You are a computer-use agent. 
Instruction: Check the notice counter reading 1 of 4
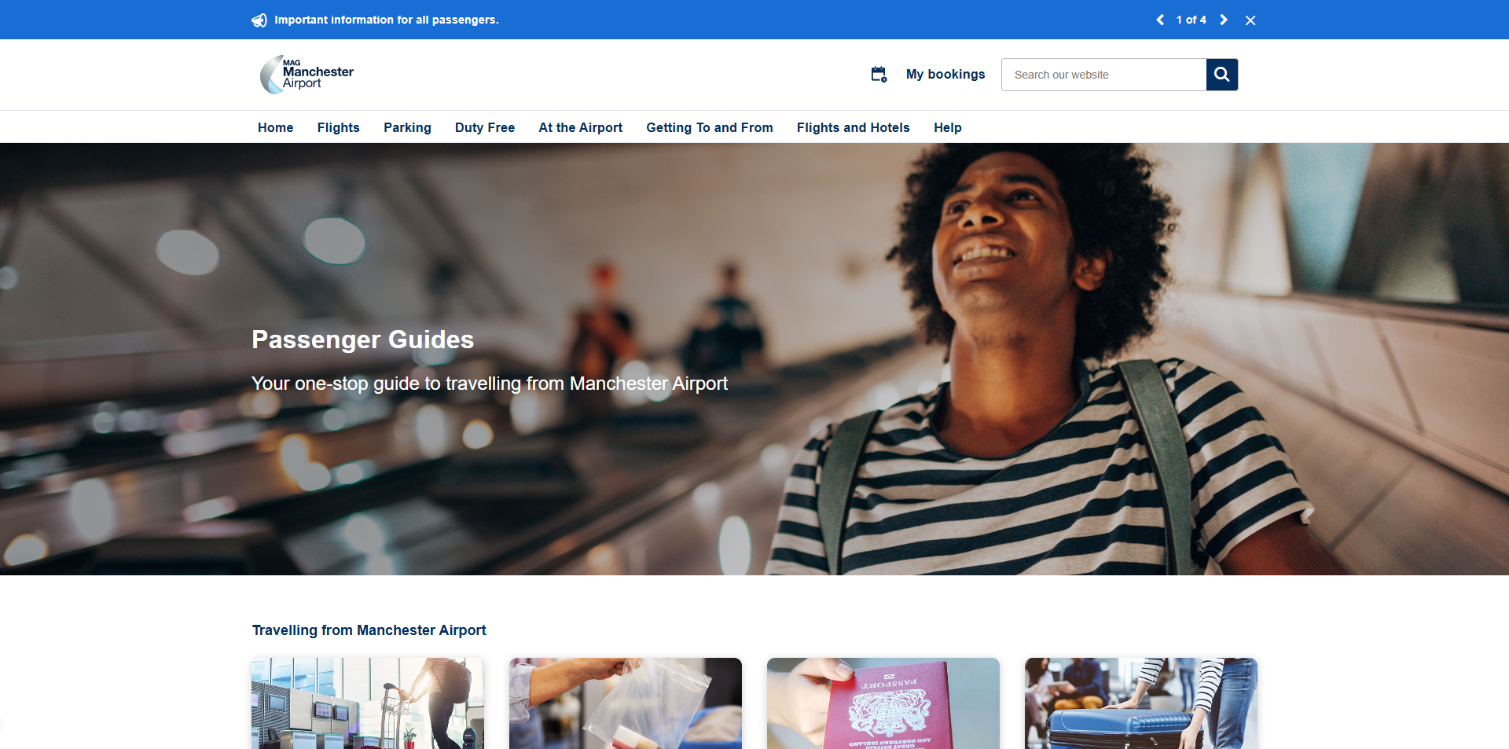click(1191, 20)
